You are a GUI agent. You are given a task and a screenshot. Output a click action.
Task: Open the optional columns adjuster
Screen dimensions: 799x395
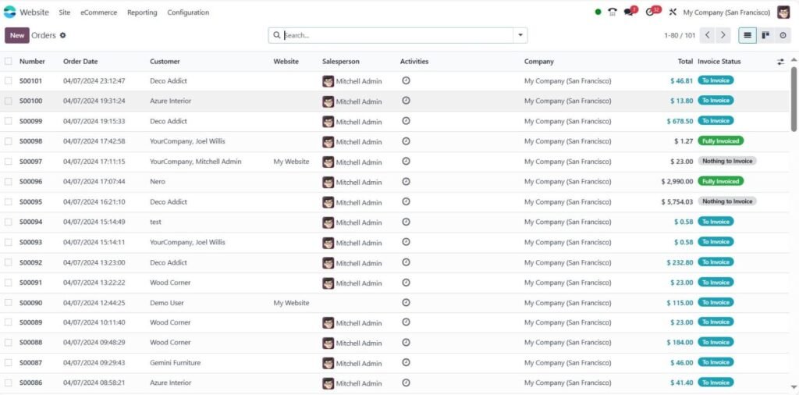pyautogui.click(x=780, y=62)
